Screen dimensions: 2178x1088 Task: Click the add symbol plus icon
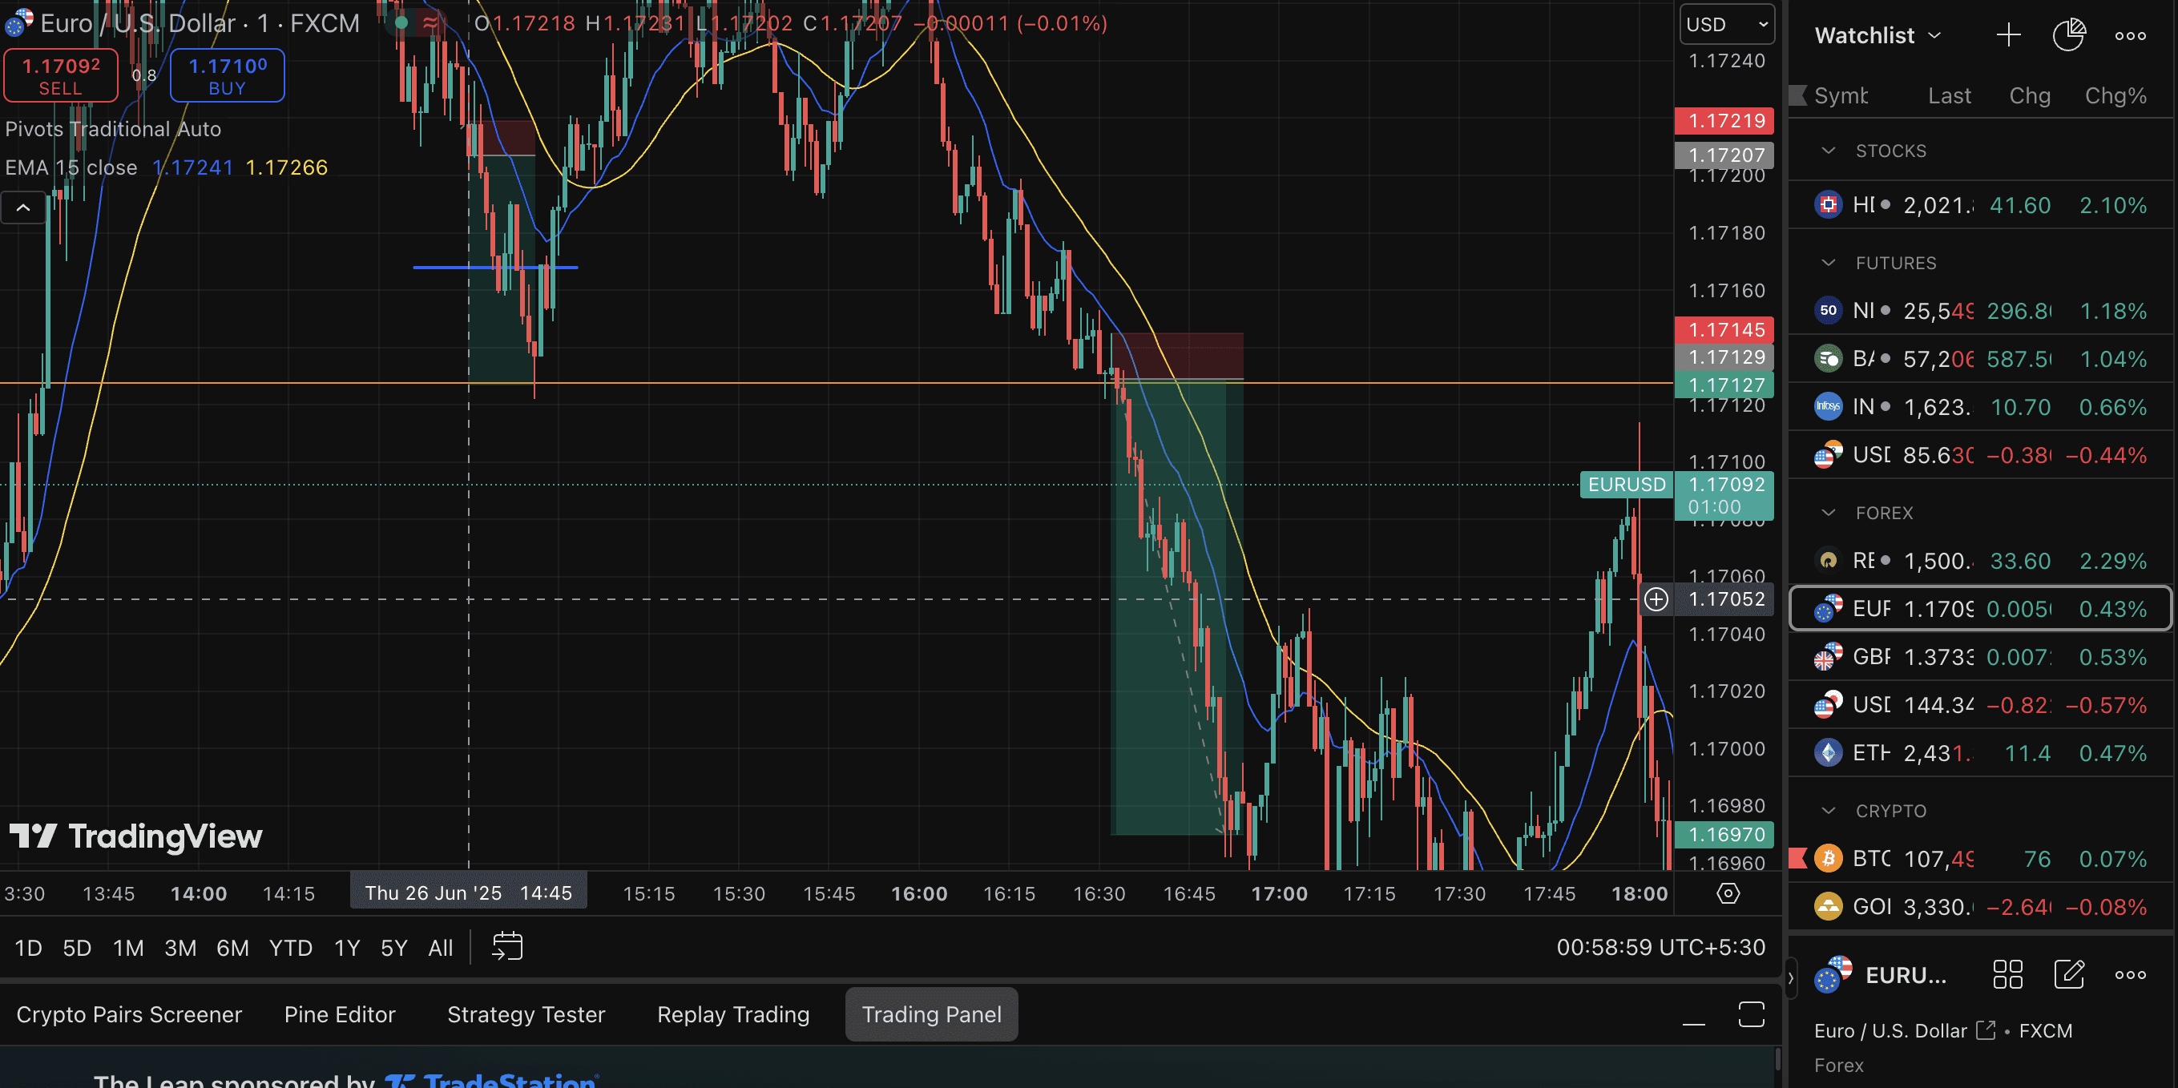tap(2008, 35)
